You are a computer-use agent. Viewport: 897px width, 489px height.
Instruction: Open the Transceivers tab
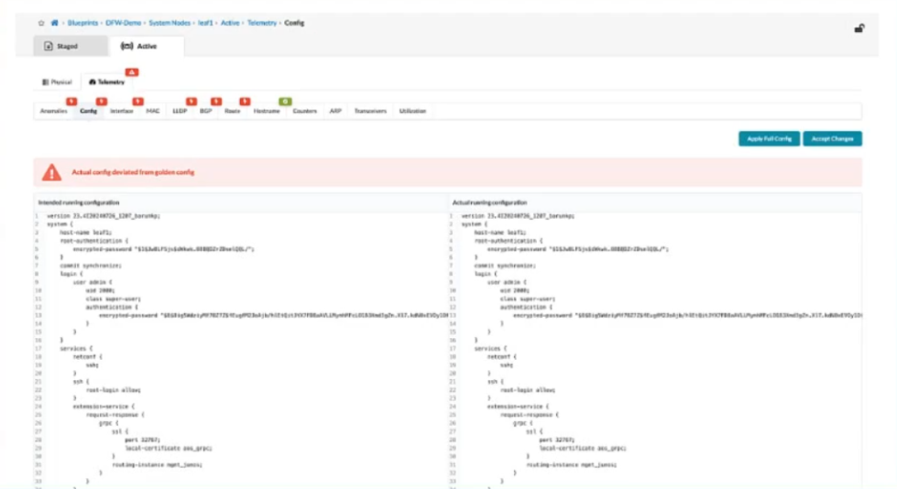371,111
